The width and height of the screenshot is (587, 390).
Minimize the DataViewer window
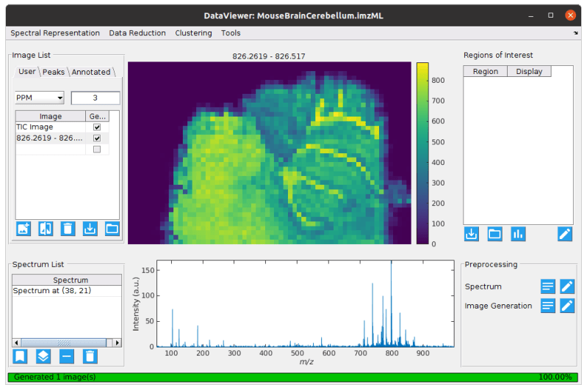click(x=531, y=15)
